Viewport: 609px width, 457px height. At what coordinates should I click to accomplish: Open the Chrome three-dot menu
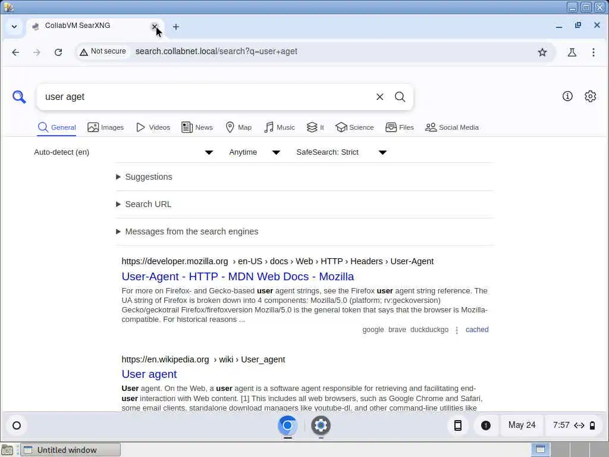593,52
